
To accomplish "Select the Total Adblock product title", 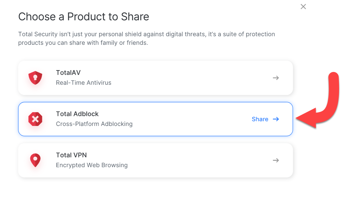I will click(x=77, y=114).
